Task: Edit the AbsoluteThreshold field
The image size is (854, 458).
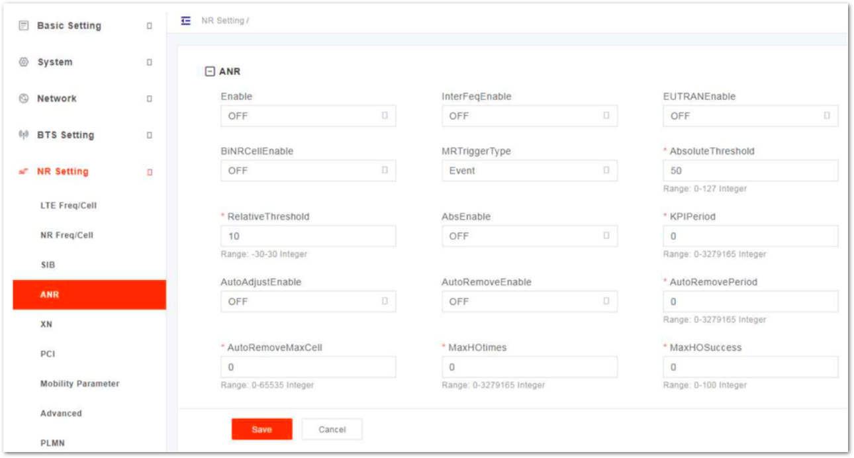Action: coord(751,171)
